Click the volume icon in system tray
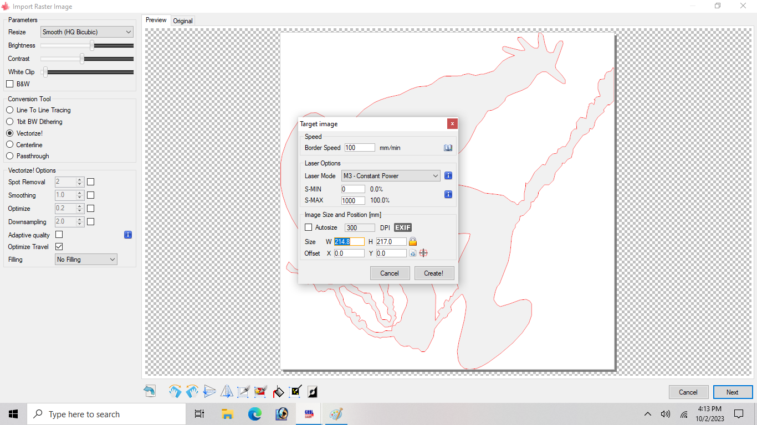757x425 pixels. pos(666,414)
